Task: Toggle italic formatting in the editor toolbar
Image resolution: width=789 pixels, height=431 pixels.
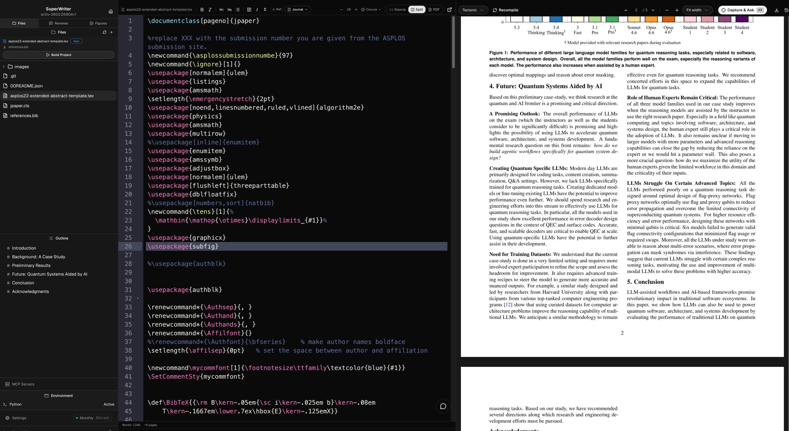Action: pos(210,10)
